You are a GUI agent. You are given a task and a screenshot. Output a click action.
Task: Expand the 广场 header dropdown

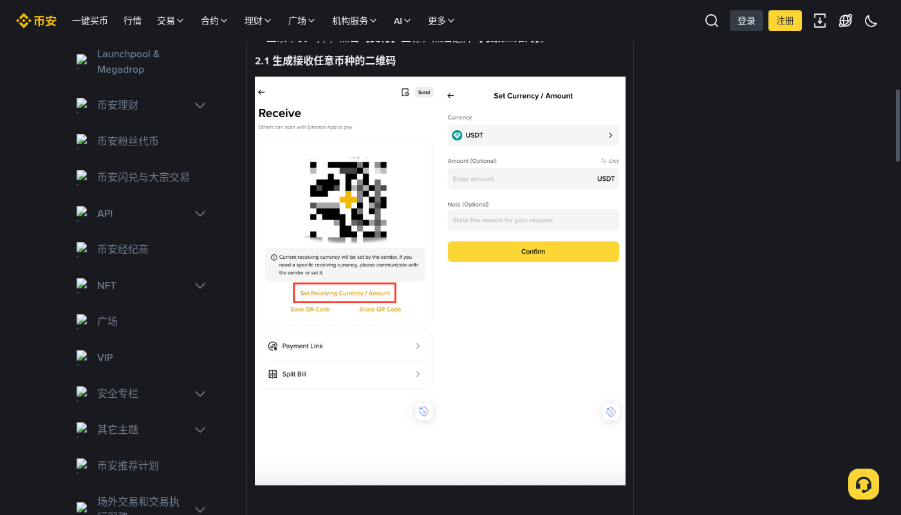pos(302,21)
